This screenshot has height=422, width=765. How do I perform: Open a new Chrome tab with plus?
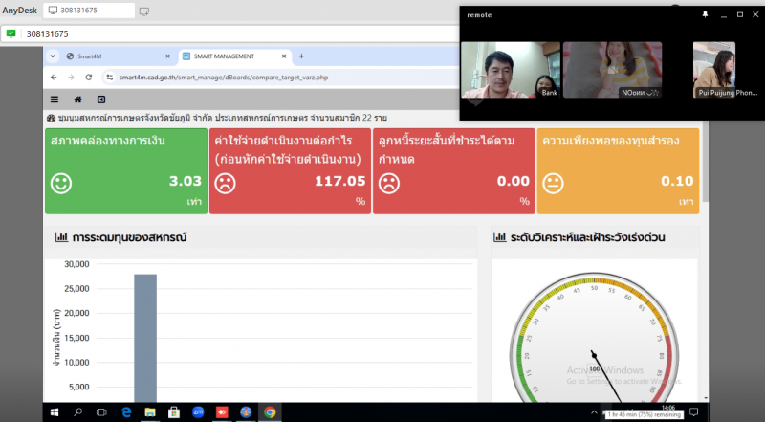click(x=301, y=56)
